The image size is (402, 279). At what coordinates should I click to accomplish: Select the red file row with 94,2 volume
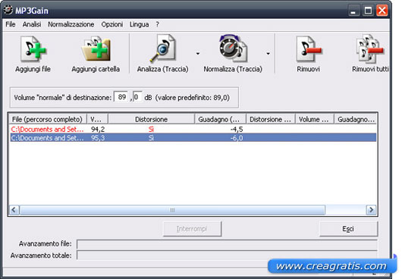coord(193,129)
